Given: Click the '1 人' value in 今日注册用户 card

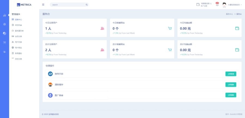Looking at the screenshot, I should (48, 28).
